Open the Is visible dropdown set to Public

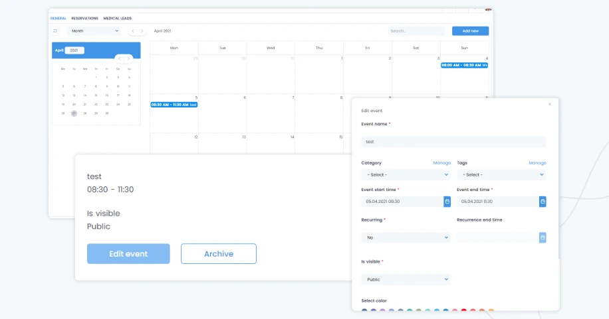point(406,279)
